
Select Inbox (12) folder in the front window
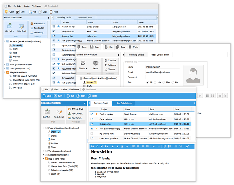[x=56, y=132]
